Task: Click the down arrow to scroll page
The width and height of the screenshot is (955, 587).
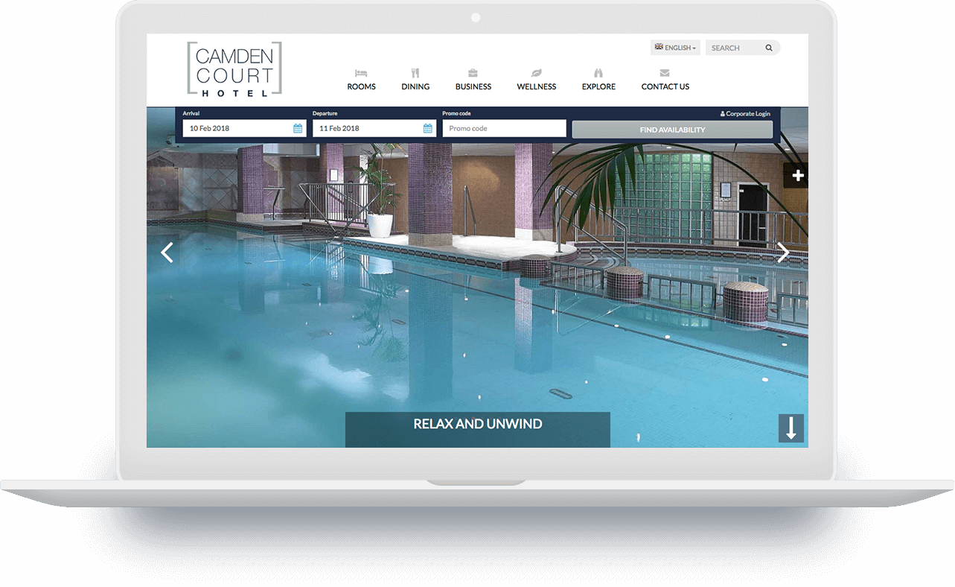Action: [x=791, y=428]
